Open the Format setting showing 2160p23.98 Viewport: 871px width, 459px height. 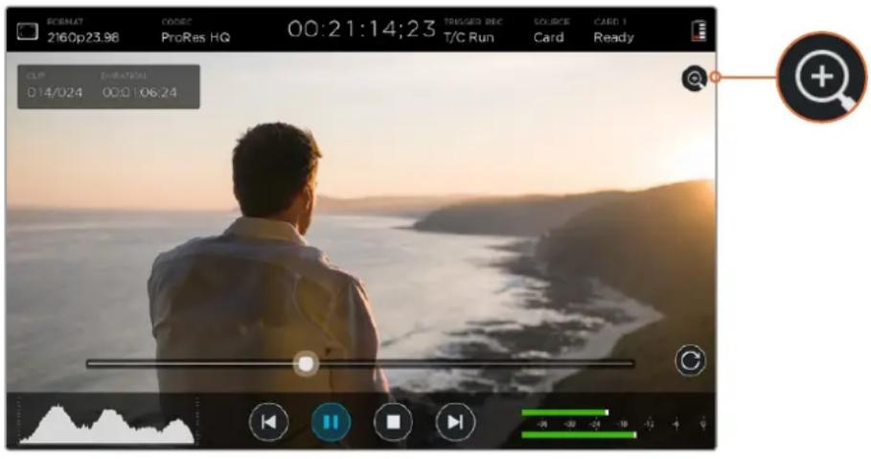point(82,31)
